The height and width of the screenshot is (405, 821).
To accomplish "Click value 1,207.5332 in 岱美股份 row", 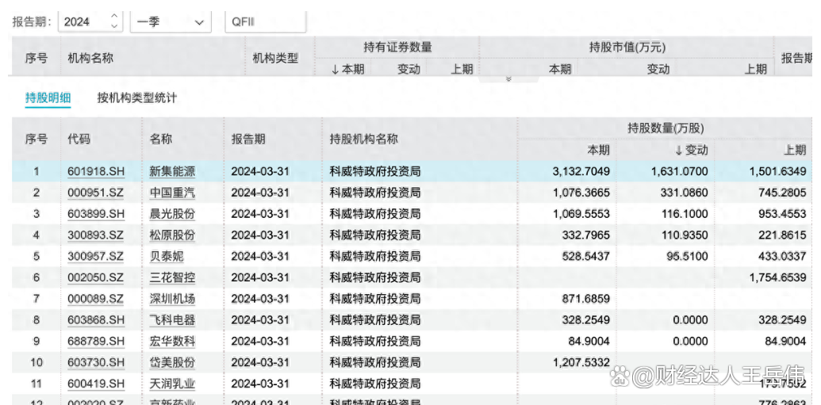I will point(581,362).
